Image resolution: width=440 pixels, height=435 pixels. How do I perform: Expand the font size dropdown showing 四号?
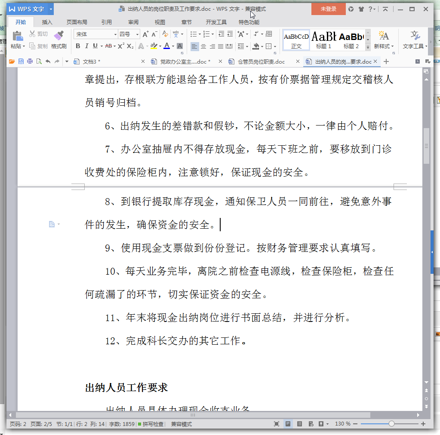pos(137,34)
